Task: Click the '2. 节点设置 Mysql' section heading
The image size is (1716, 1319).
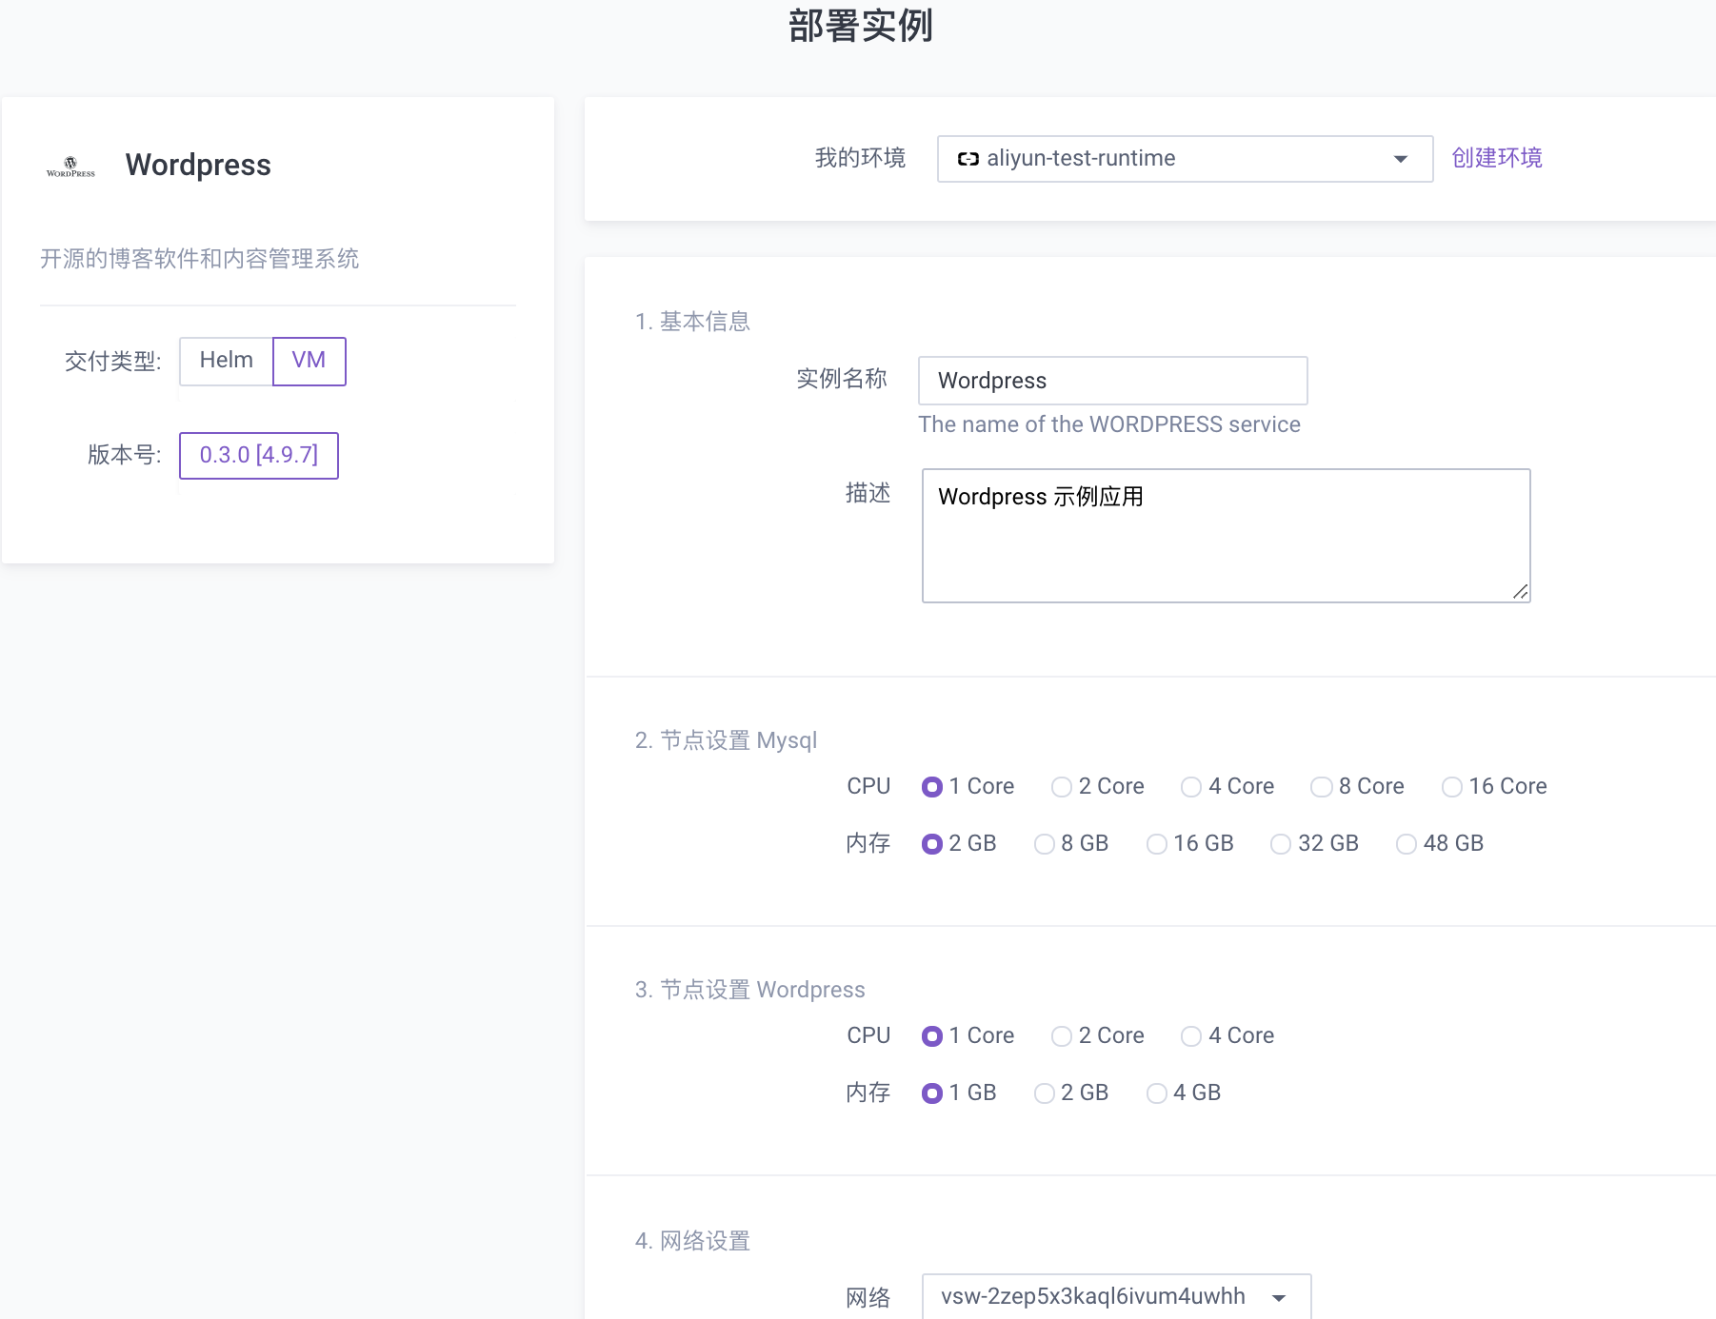Action: [x=727, y=740]
